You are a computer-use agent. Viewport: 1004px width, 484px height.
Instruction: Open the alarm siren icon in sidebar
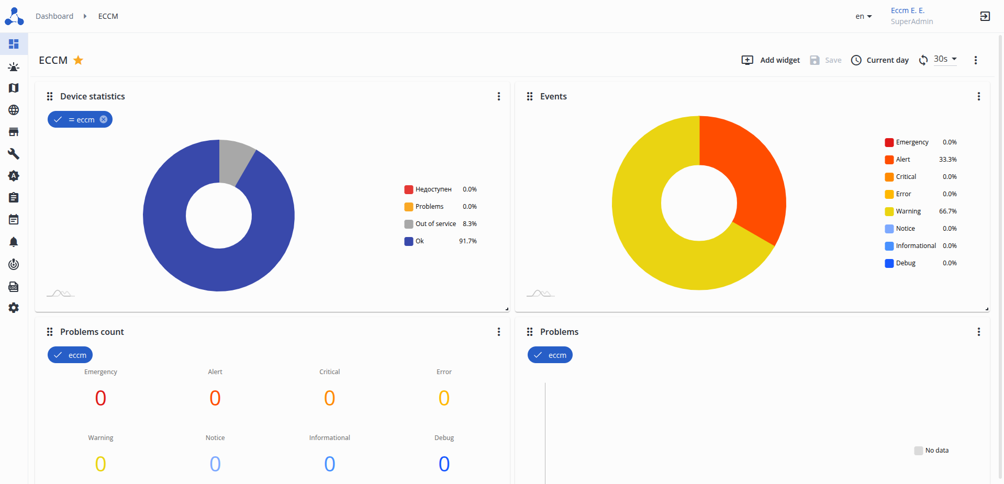[x=14, y=66]
